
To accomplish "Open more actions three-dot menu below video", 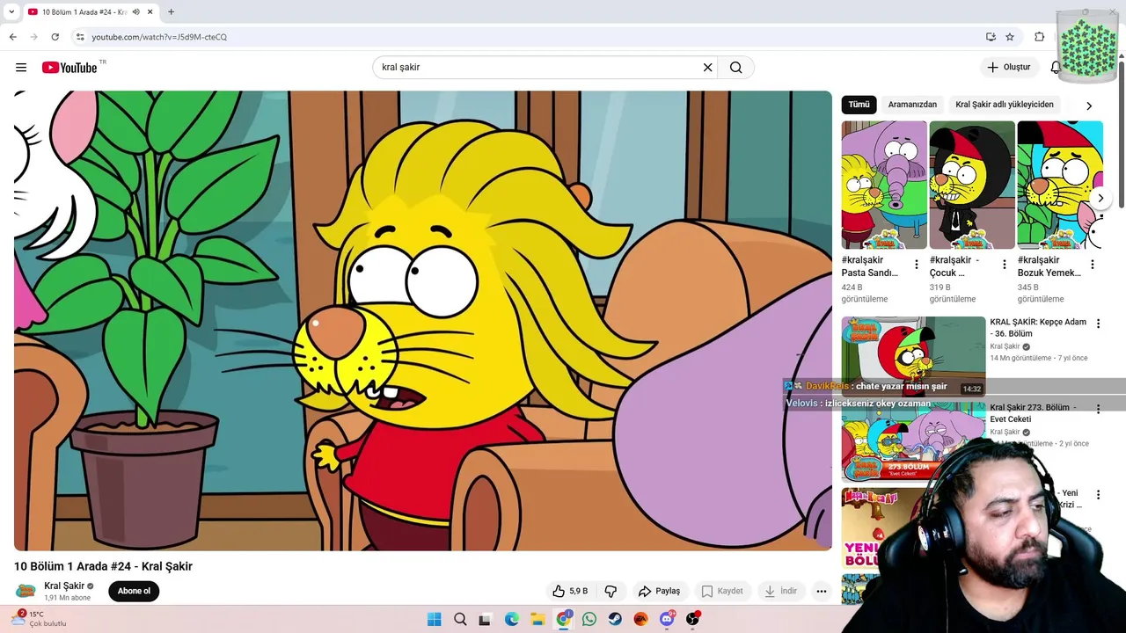I will pyautogui.click(x=821, y=591).
